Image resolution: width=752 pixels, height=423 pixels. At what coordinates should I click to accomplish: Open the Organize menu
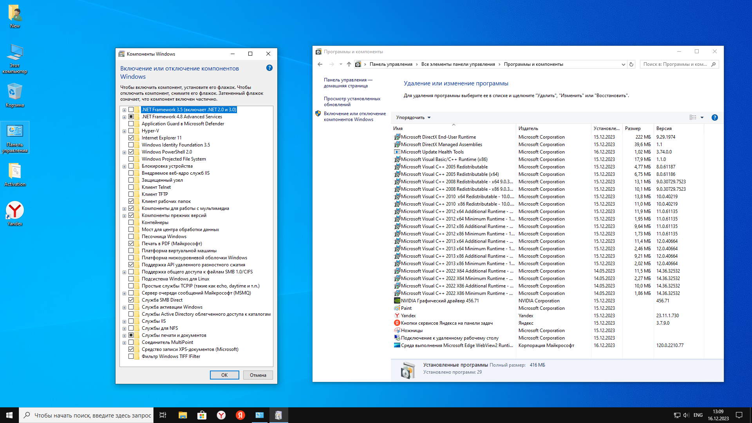tap(413, 117)
